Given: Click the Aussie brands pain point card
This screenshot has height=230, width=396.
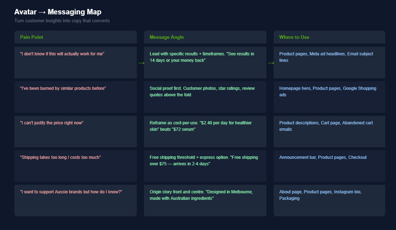Looking at the screenshot, I should pyautogui.click(x=76, y=201).
